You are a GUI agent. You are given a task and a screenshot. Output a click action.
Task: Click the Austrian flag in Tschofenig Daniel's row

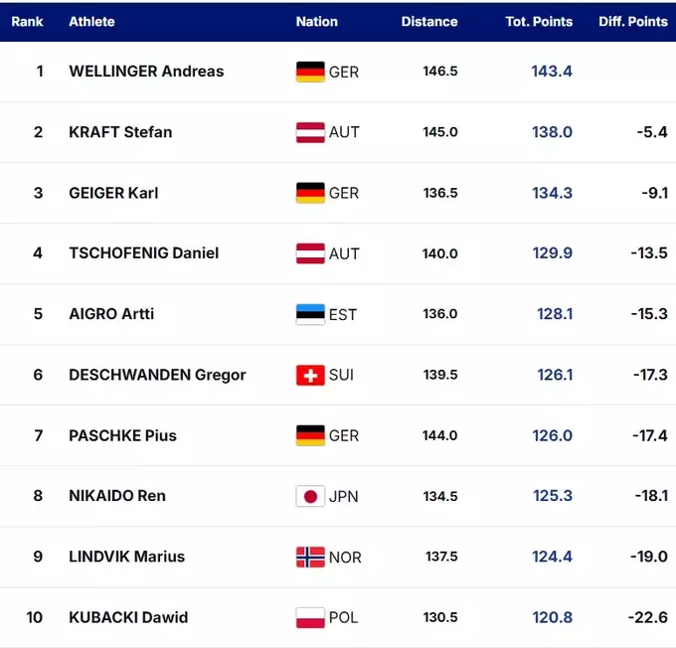(310, 253)
